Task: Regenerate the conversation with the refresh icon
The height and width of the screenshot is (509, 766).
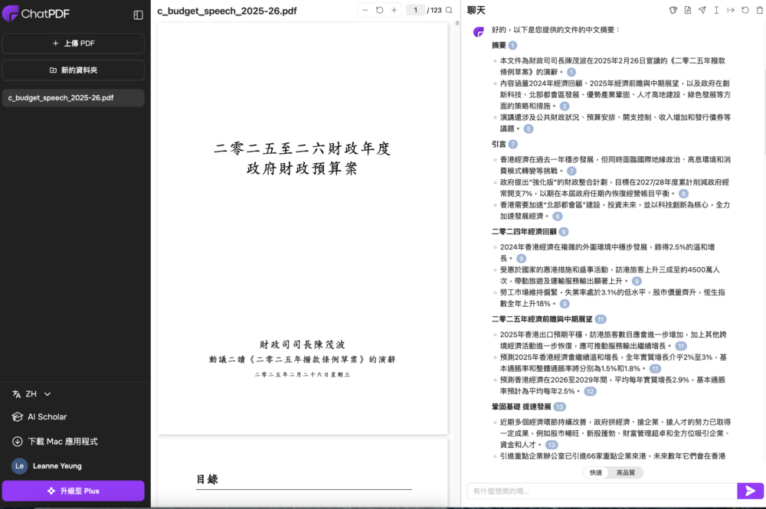Action: [x=745, y=11]
